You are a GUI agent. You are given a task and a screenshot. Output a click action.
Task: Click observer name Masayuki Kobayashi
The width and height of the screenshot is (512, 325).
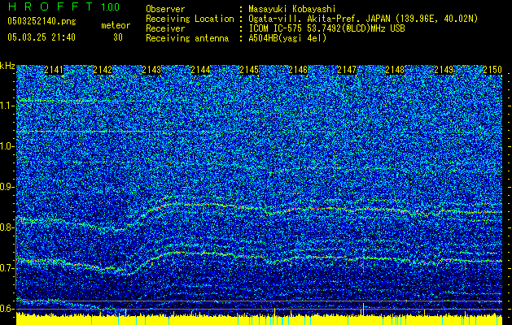pyautogui.click(x=291, y=9)
